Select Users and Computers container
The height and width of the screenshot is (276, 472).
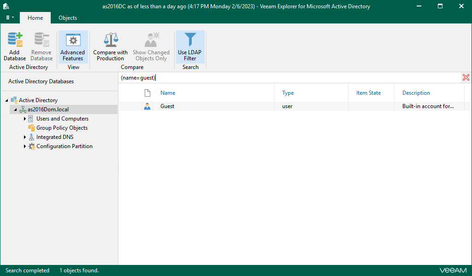pos(62,119)
